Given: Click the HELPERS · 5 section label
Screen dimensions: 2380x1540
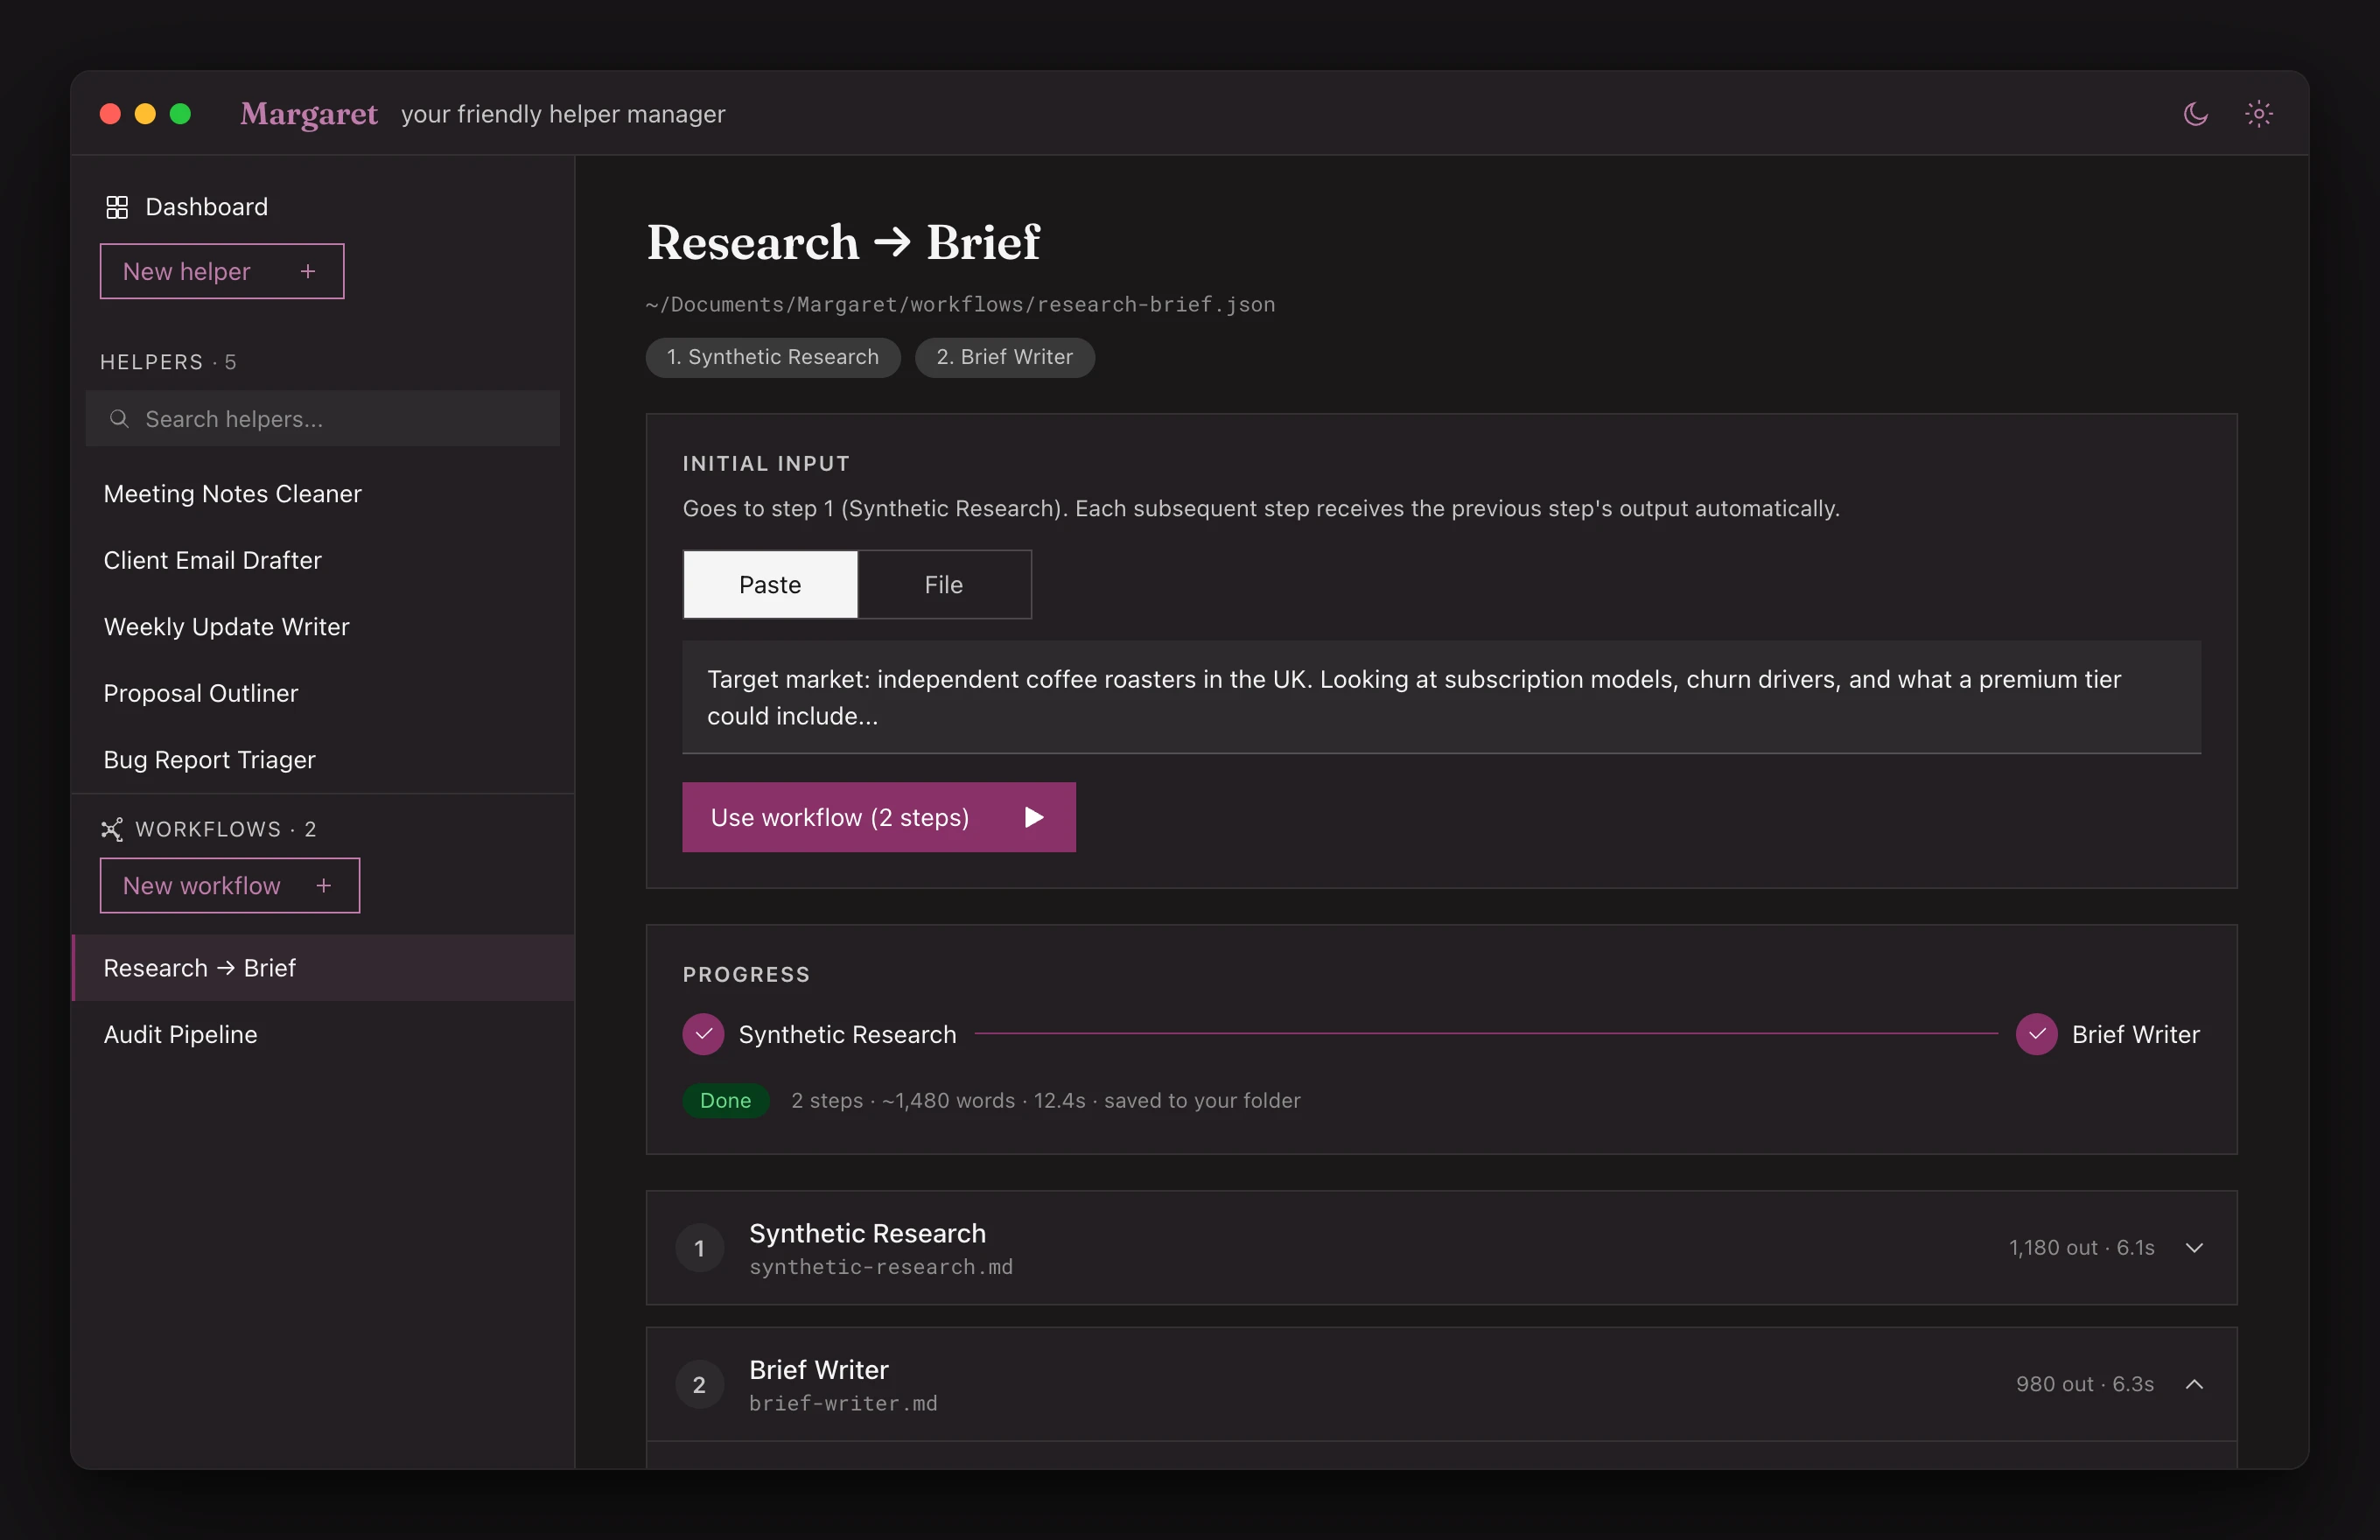Looking at the screenshot, I should pos(168,362).
